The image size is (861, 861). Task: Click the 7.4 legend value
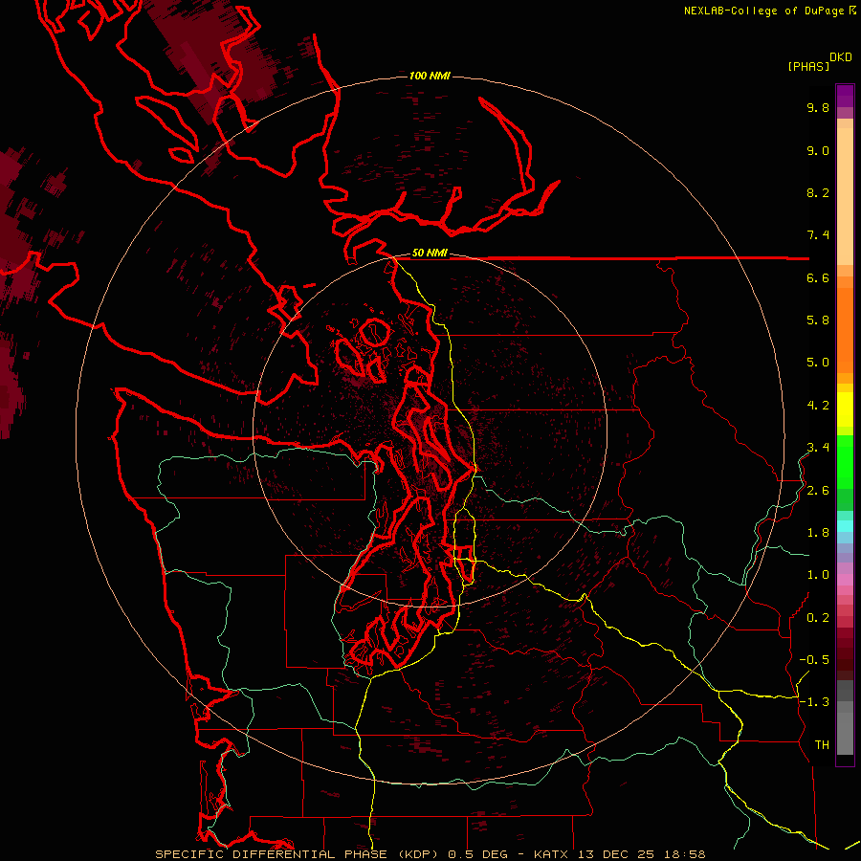[818, 235]
